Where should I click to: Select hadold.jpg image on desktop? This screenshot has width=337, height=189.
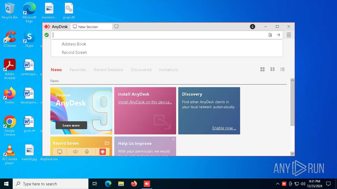(29, 153)
